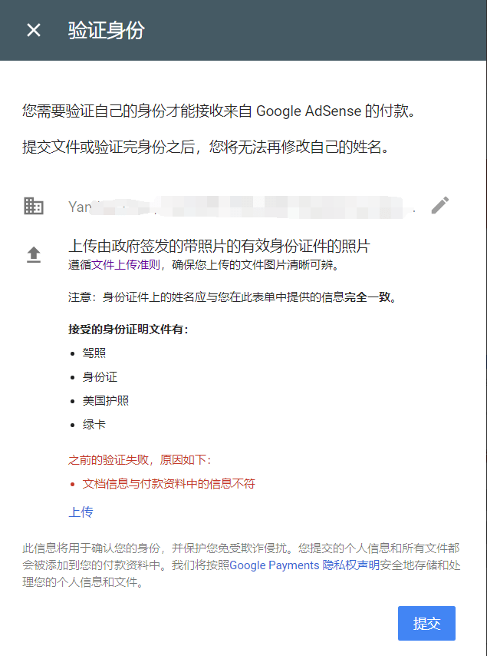This screenshot has height=656, width=487.
Task: Click the business building icon
Action: point(34,206)
